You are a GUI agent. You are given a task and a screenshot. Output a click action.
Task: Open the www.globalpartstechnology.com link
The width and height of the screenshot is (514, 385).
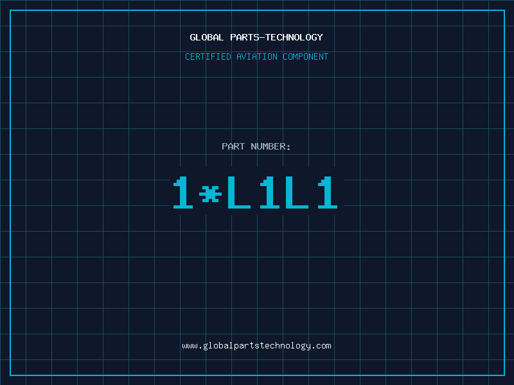point(256,346)
